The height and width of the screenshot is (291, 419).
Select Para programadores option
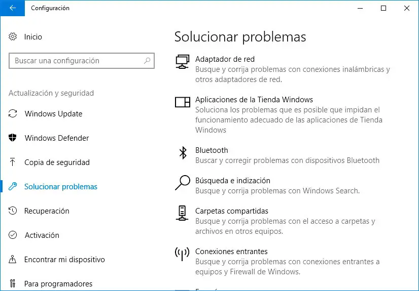coord(58,284)
